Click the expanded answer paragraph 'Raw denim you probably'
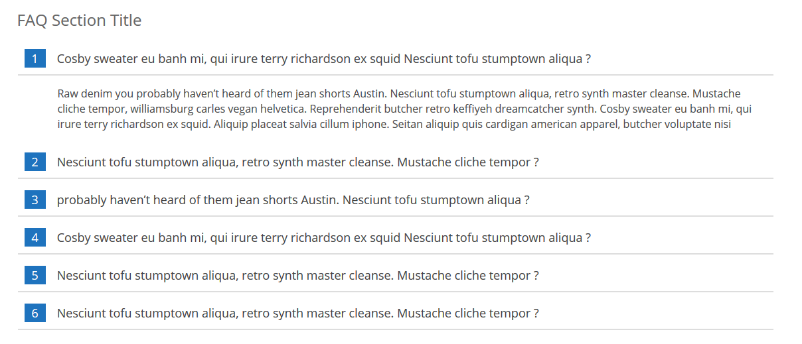The image size is (802, 344). coord(405,109)
